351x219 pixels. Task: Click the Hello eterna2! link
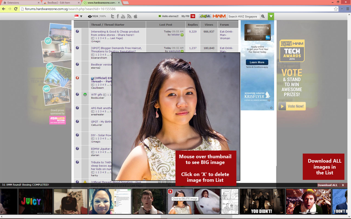(x=170, y=16)
